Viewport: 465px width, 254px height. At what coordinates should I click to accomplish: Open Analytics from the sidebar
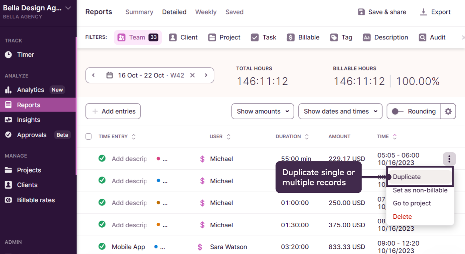pos(30,90)
